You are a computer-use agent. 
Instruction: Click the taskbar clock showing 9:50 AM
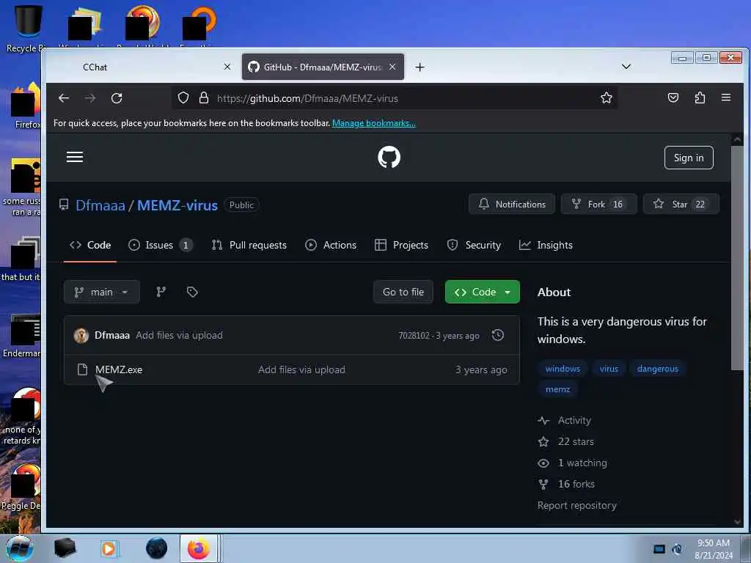(714, 549)
